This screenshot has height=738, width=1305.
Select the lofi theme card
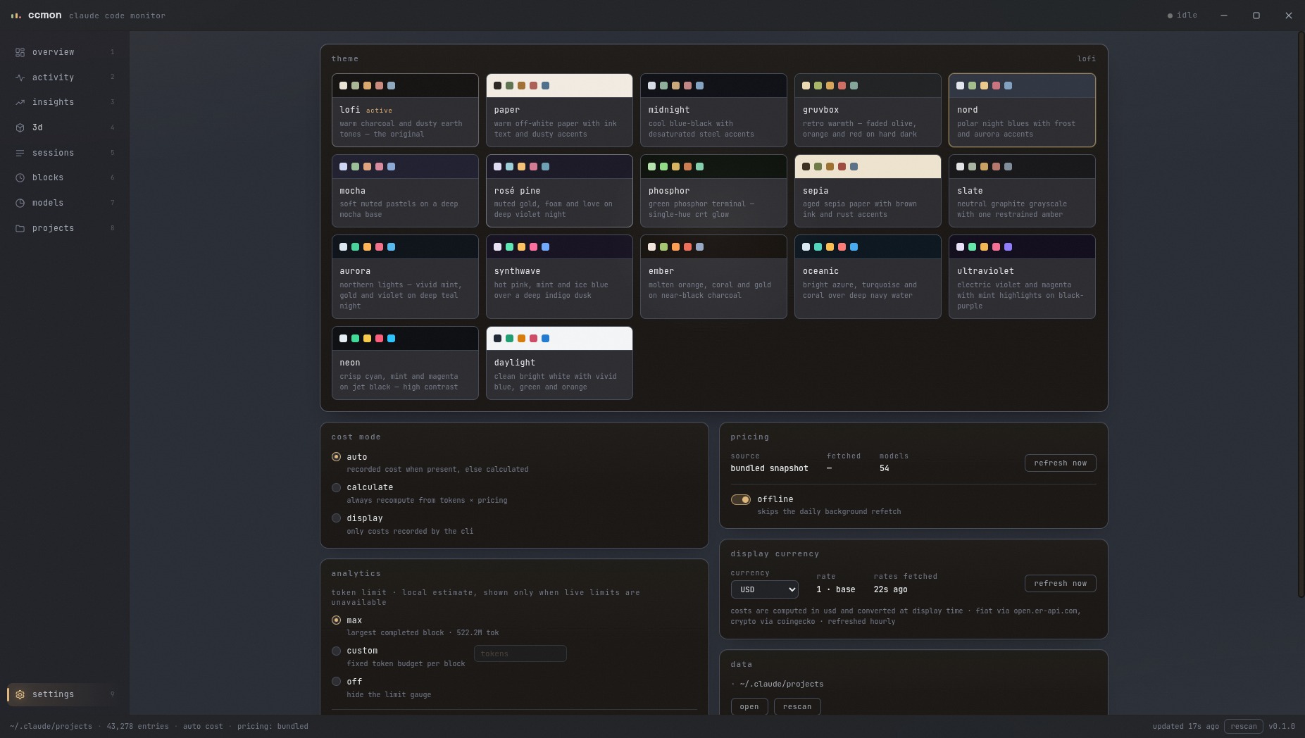point(405,110)
